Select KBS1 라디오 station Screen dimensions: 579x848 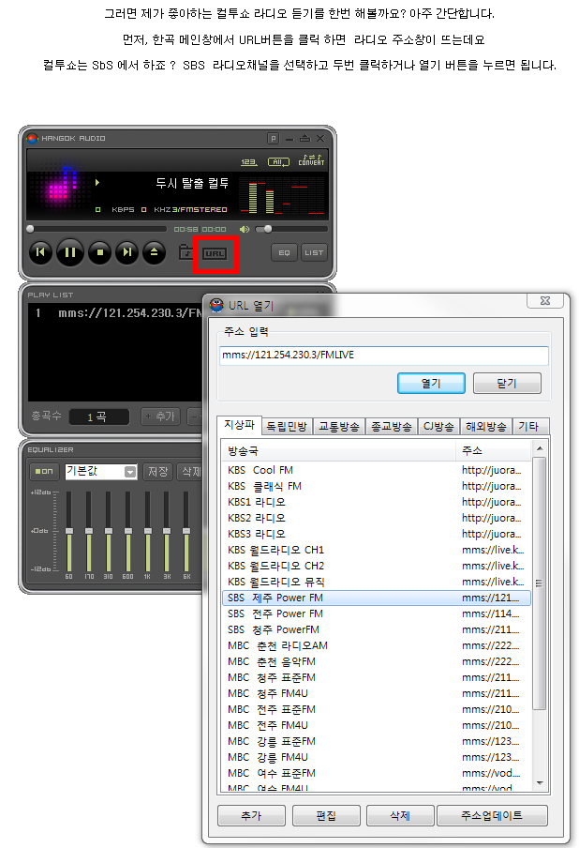pos(377,502)
